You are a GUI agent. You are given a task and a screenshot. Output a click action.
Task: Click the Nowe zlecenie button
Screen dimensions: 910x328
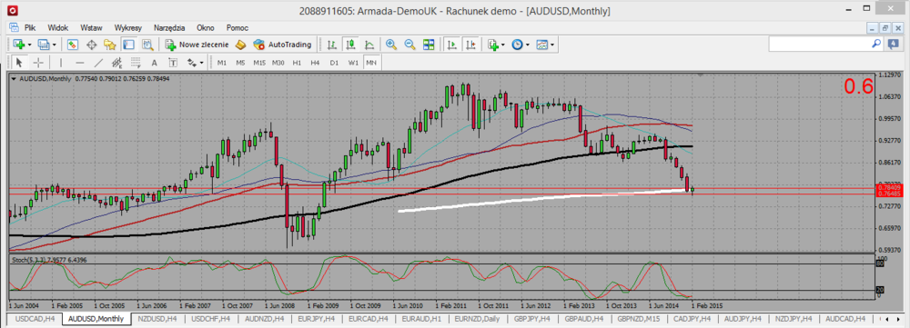[197, 44]
